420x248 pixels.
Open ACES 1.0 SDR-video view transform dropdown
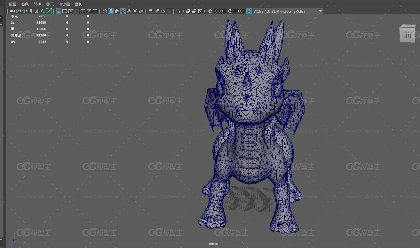click(x=288, y=11)
